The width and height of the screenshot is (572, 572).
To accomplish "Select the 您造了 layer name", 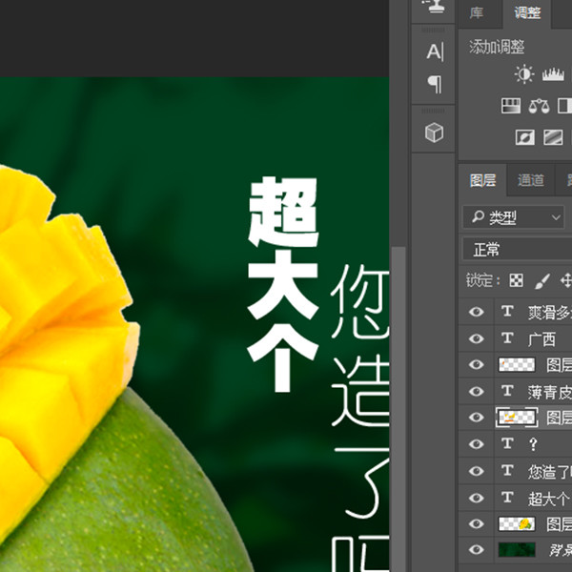I will 549,472.
